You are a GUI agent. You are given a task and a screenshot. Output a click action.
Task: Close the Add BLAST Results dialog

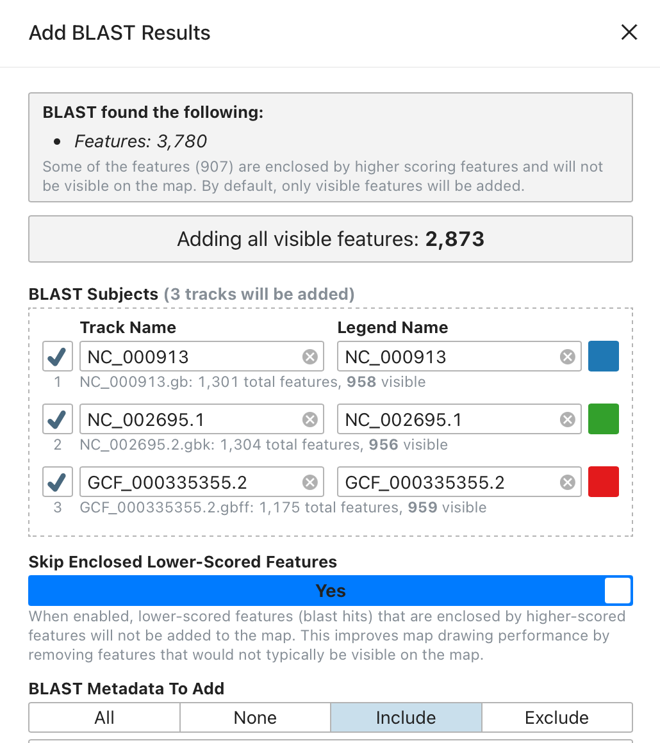[x=629, y=33]
